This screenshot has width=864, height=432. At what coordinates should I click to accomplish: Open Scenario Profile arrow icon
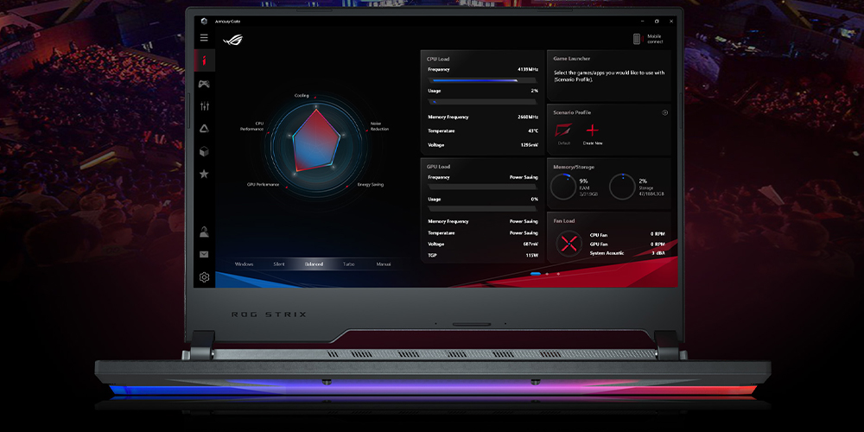(664, 112)
